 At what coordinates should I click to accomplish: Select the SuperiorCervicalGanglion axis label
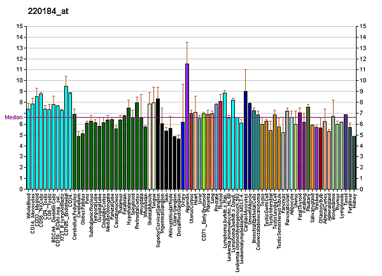(158, 219)
